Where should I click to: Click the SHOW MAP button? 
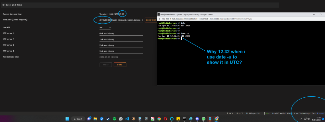[x=151, y=20]
